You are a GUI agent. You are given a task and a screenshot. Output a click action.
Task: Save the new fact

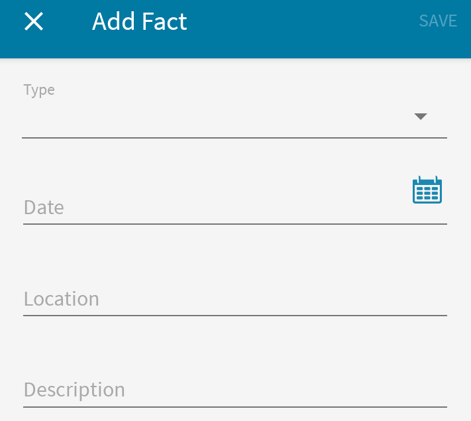coord(438,21)
